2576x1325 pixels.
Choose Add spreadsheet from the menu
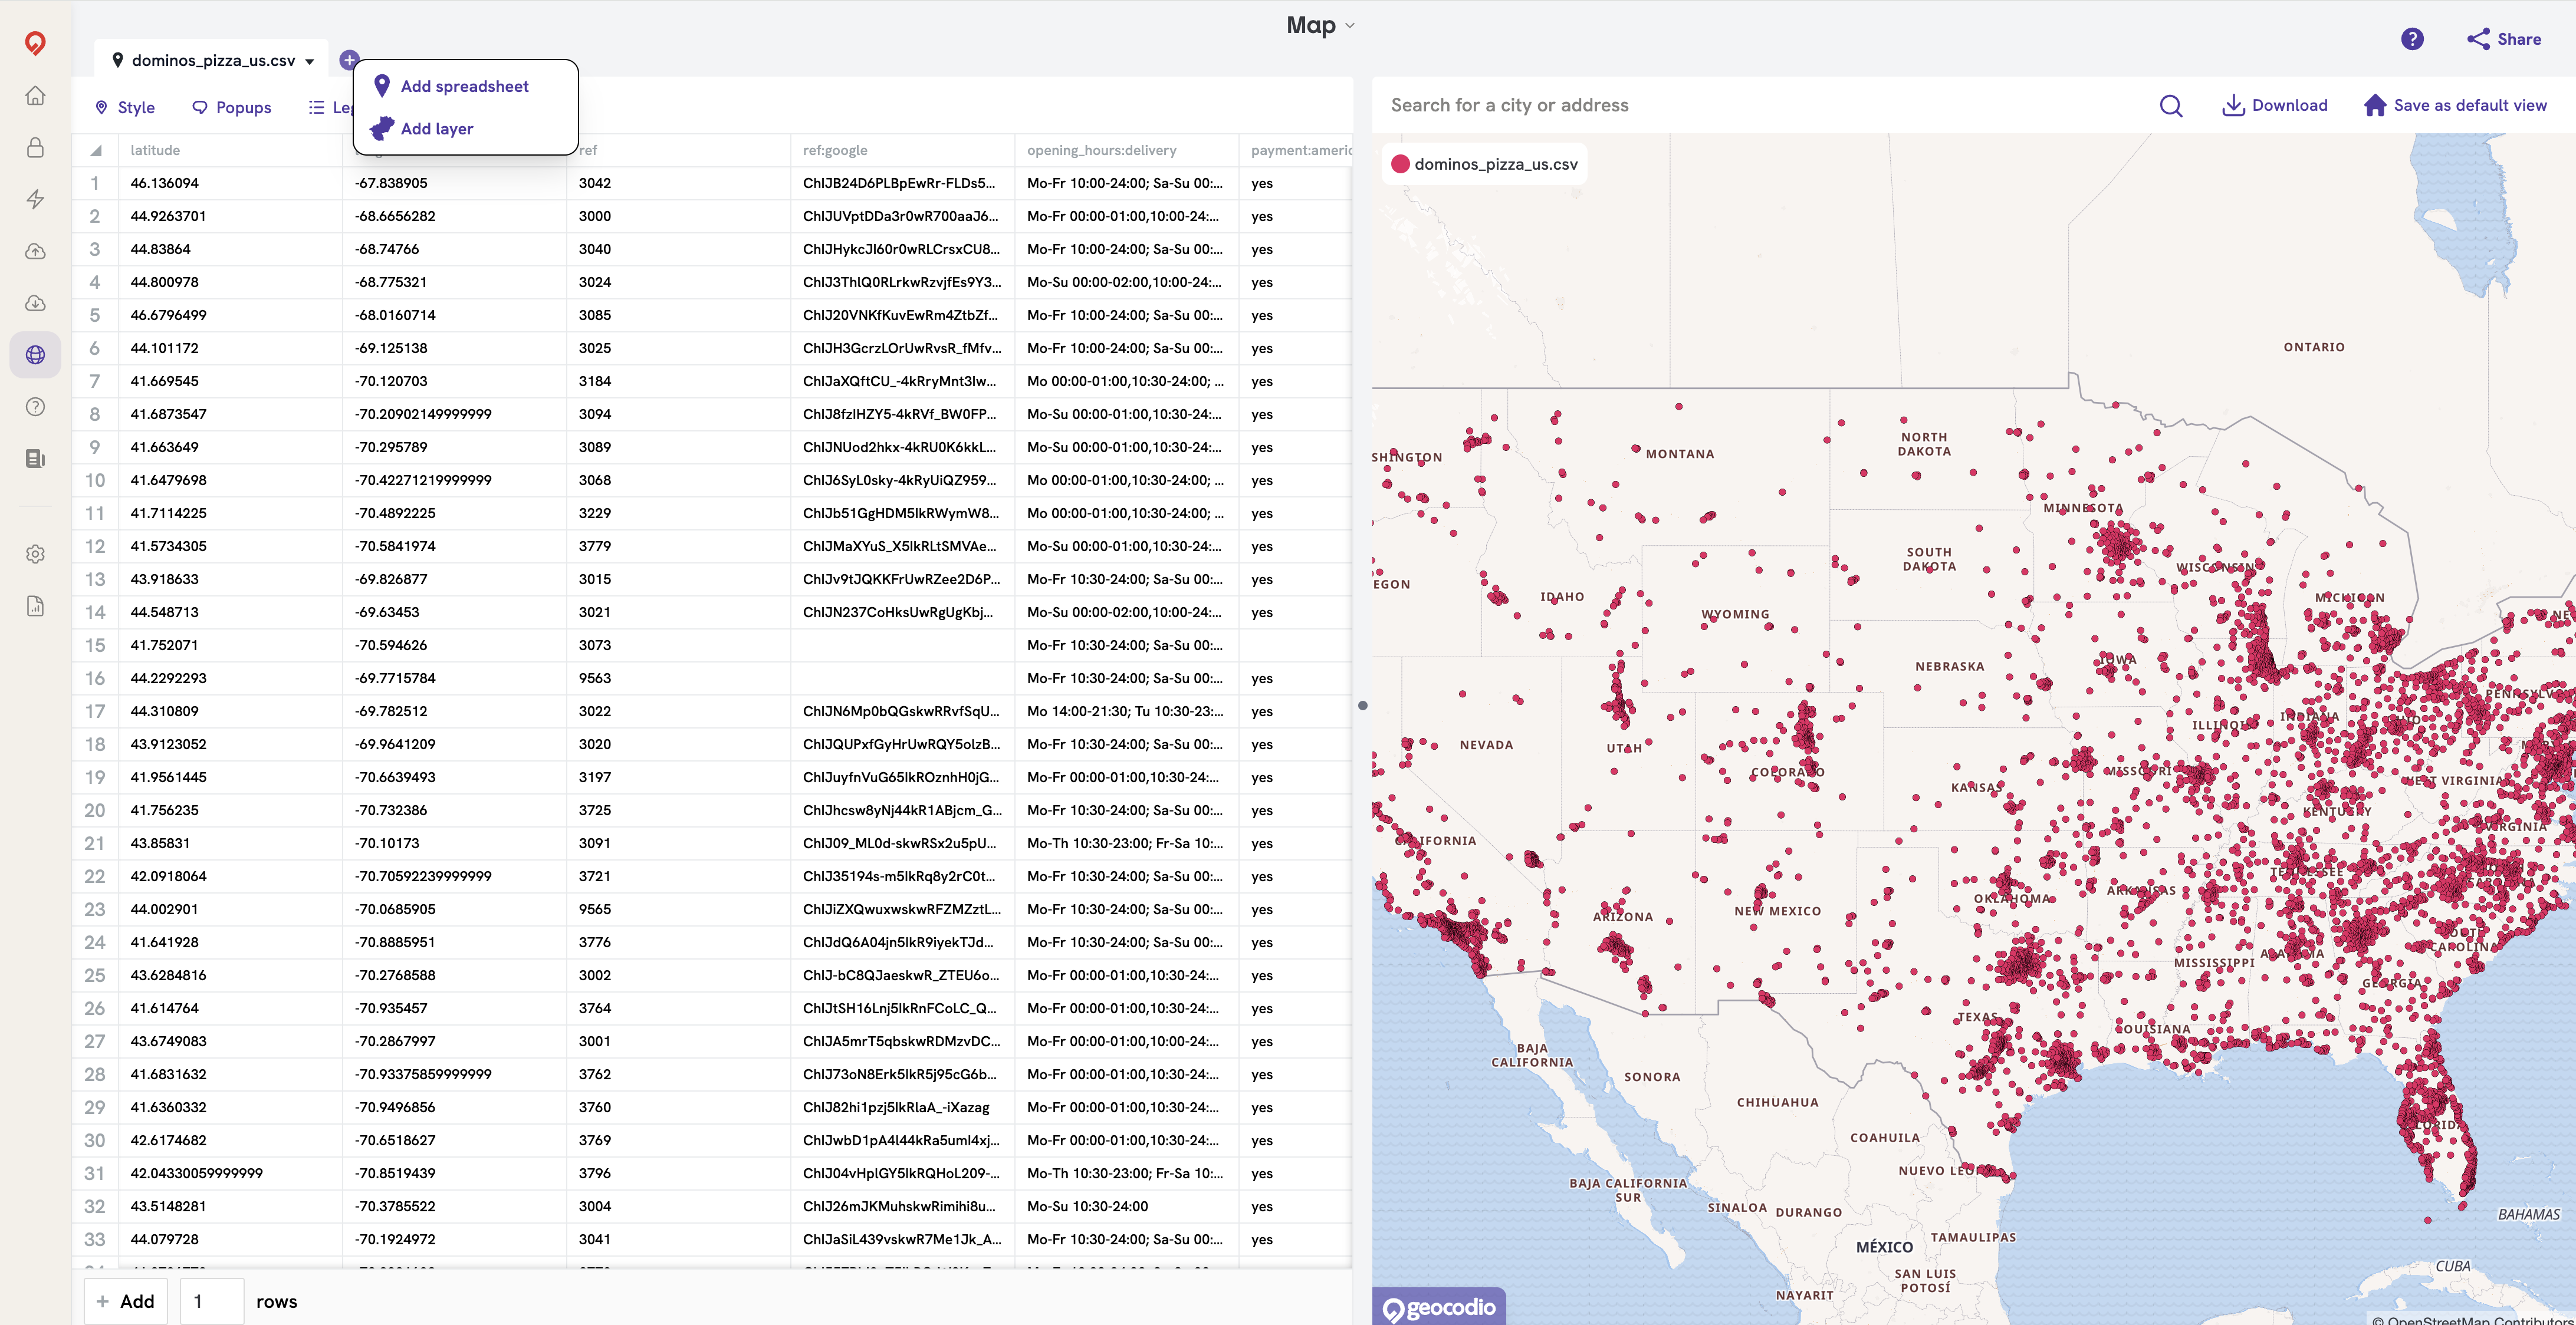465,86
